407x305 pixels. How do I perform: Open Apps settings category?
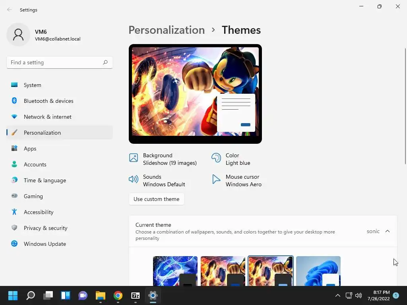point(60,149)
